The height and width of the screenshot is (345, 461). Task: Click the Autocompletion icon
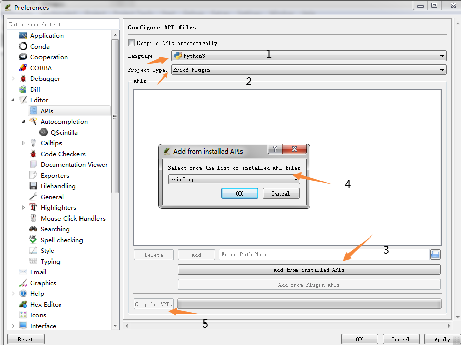[x=33, y=121]
